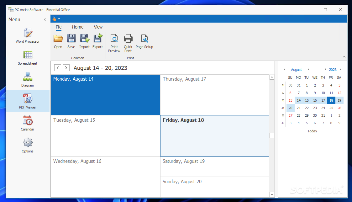The width and height of the screenshot is (352, 202).
Task: Switch to the Home ribbon tab
Action: click(x=78, y=27)
